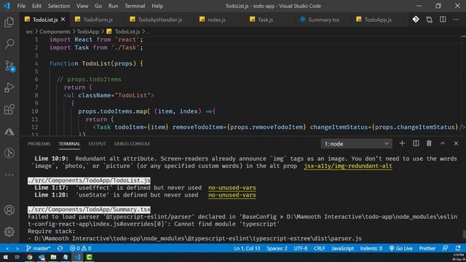Kill the terminal with trash icon
Viewport: 466px width, 262px height.
[x=429, y=143]
